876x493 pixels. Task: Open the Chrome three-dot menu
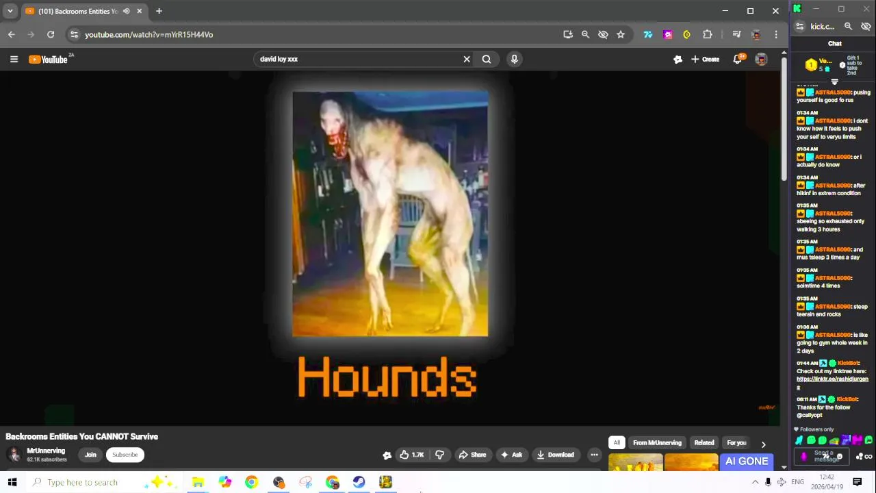click(x=776, y=34)
